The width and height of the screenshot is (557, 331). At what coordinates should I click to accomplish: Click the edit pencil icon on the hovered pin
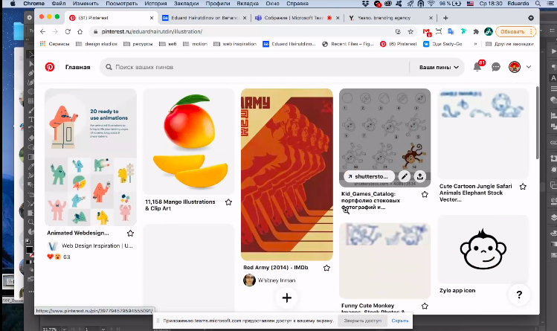(404, 176)
